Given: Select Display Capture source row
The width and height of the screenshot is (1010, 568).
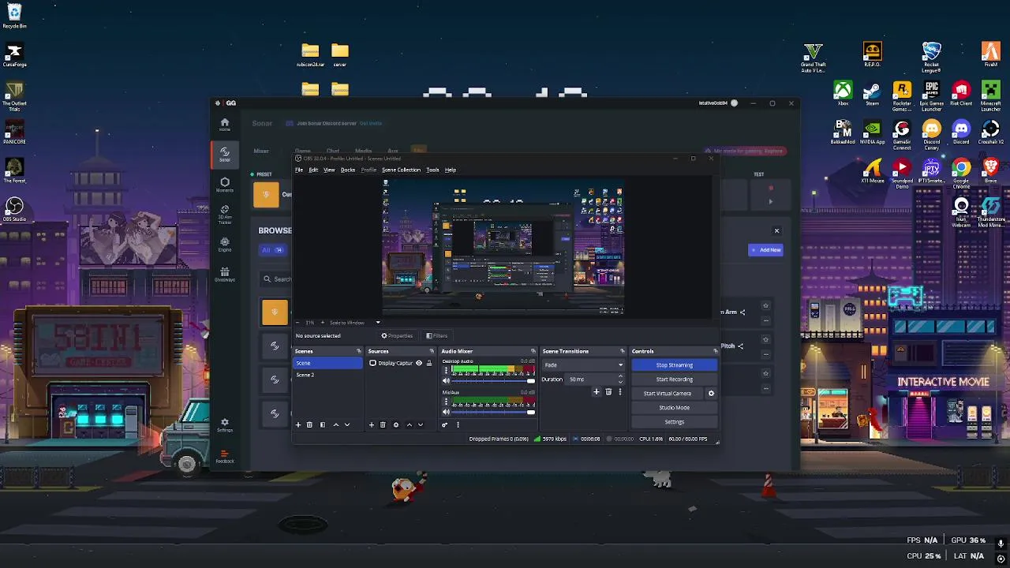Looking at the screenshot, I should tap(401, 363).
